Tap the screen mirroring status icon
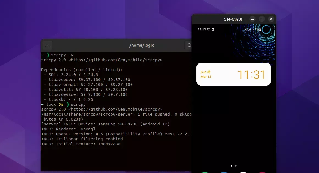The image size is (319, 173). click(x=209, y=29)
